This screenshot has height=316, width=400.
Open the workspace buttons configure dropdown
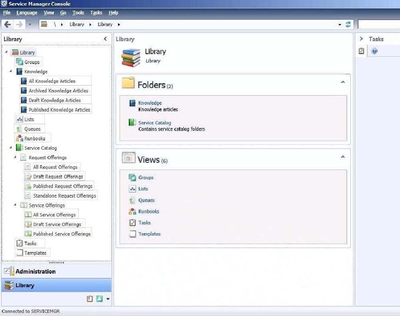(x=108, y=299)
